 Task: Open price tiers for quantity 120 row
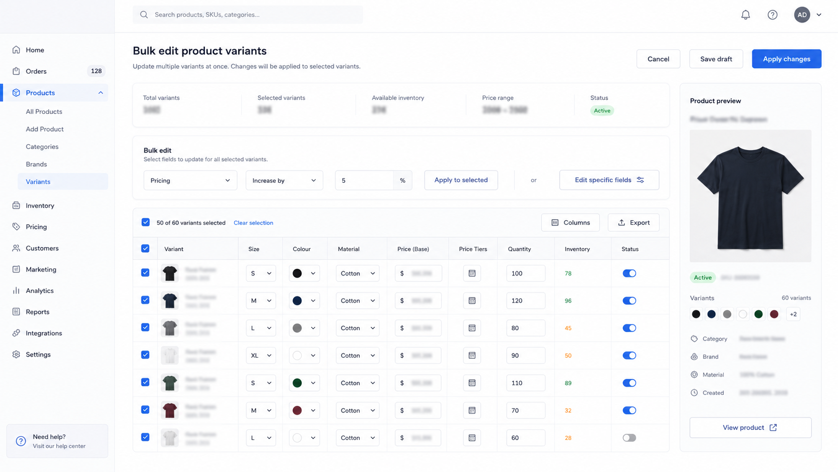click(472, 300)
